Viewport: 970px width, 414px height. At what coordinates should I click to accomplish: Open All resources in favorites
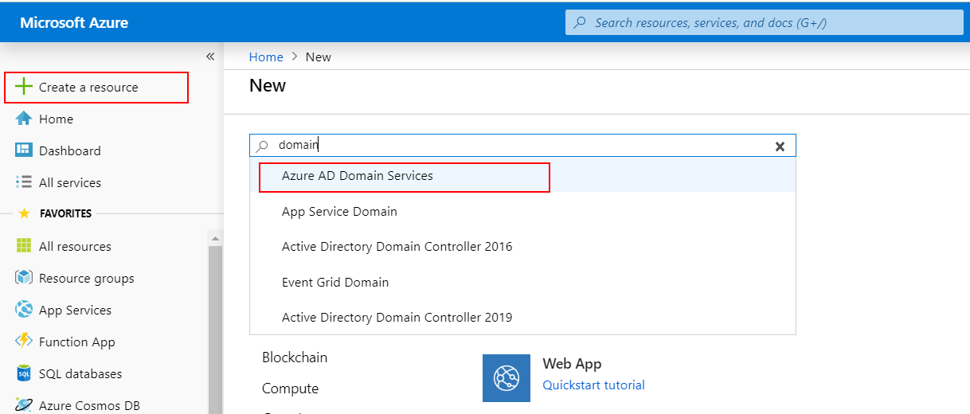[x=75, y=246]
